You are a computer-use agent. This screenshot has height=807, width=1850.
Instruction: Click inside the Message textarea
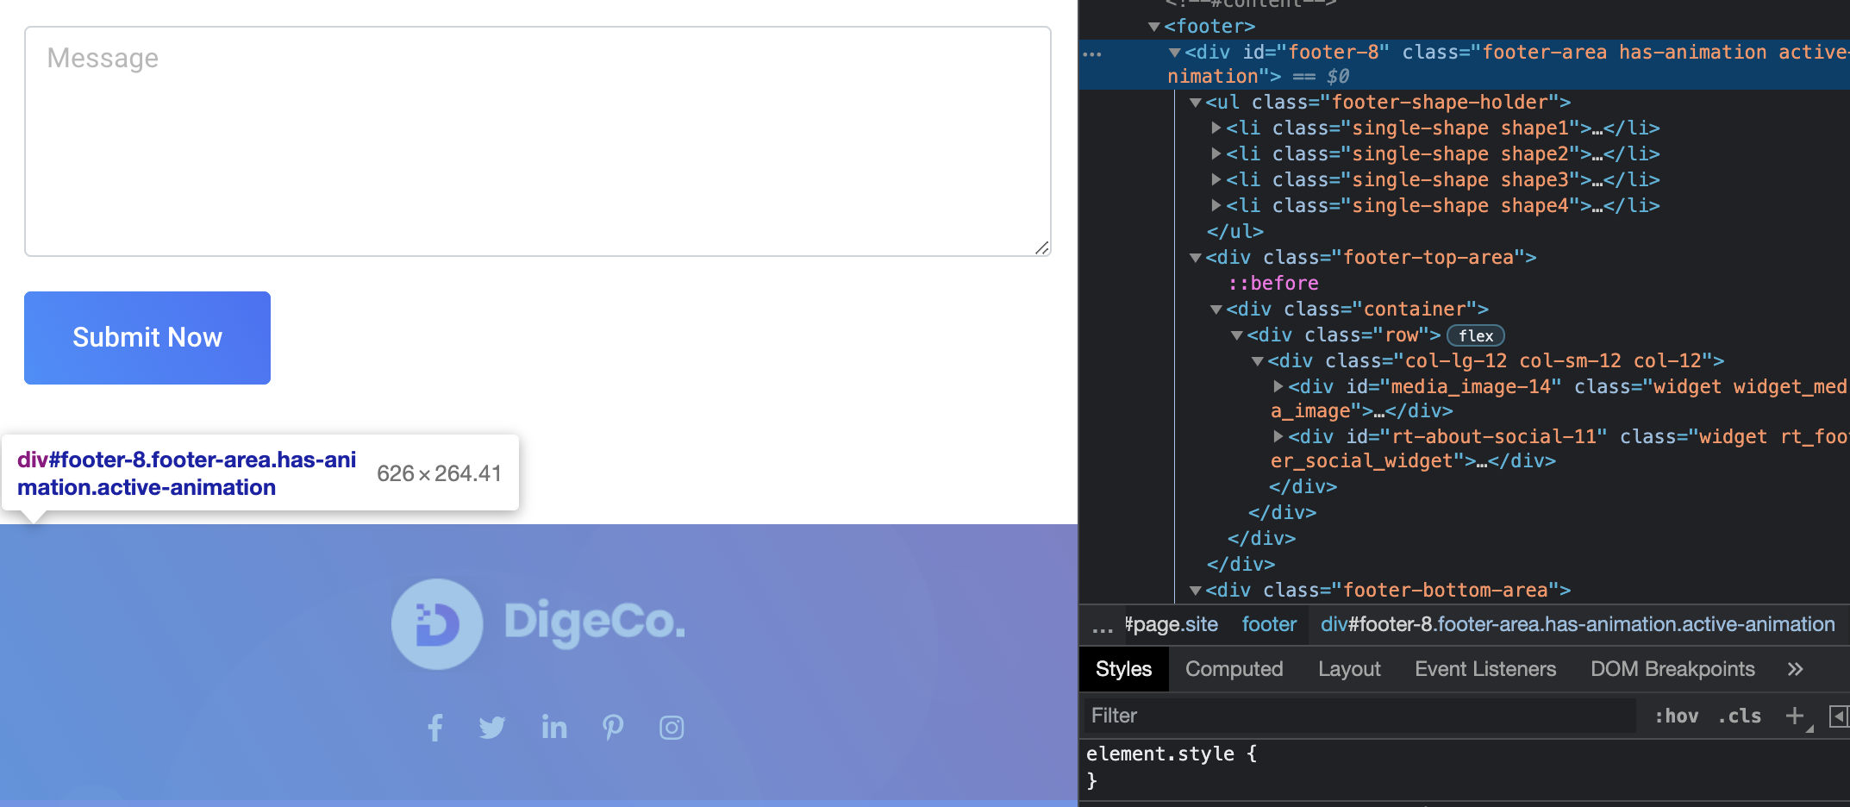point(538,141)
